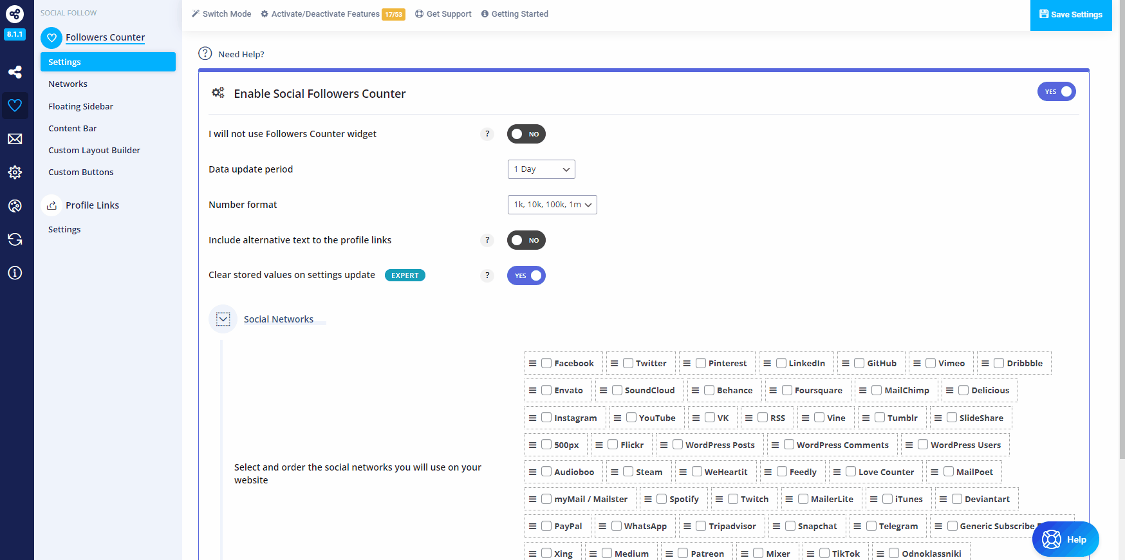Screen dimensions: 1125x560
Task: Check the Instagram network checkbox
Action: [546, 417]
